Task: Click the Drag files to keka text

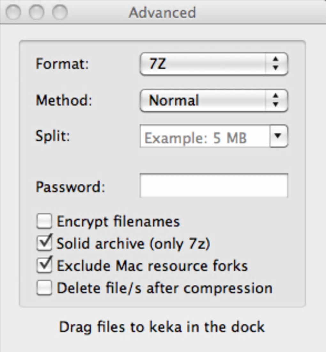Action: pos(162,327)
